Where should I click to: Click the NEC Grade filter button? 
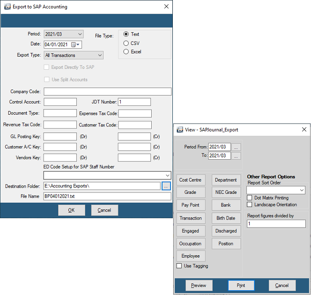coord(226,192)
